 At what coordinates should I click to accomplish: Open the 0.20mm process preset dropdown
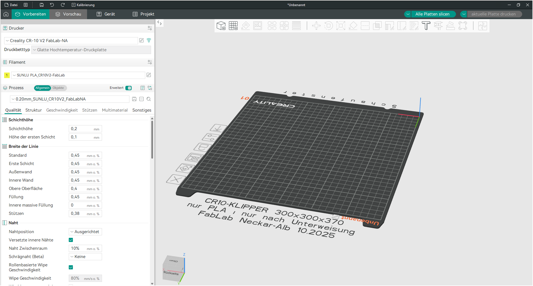click(x=70, y=99)
